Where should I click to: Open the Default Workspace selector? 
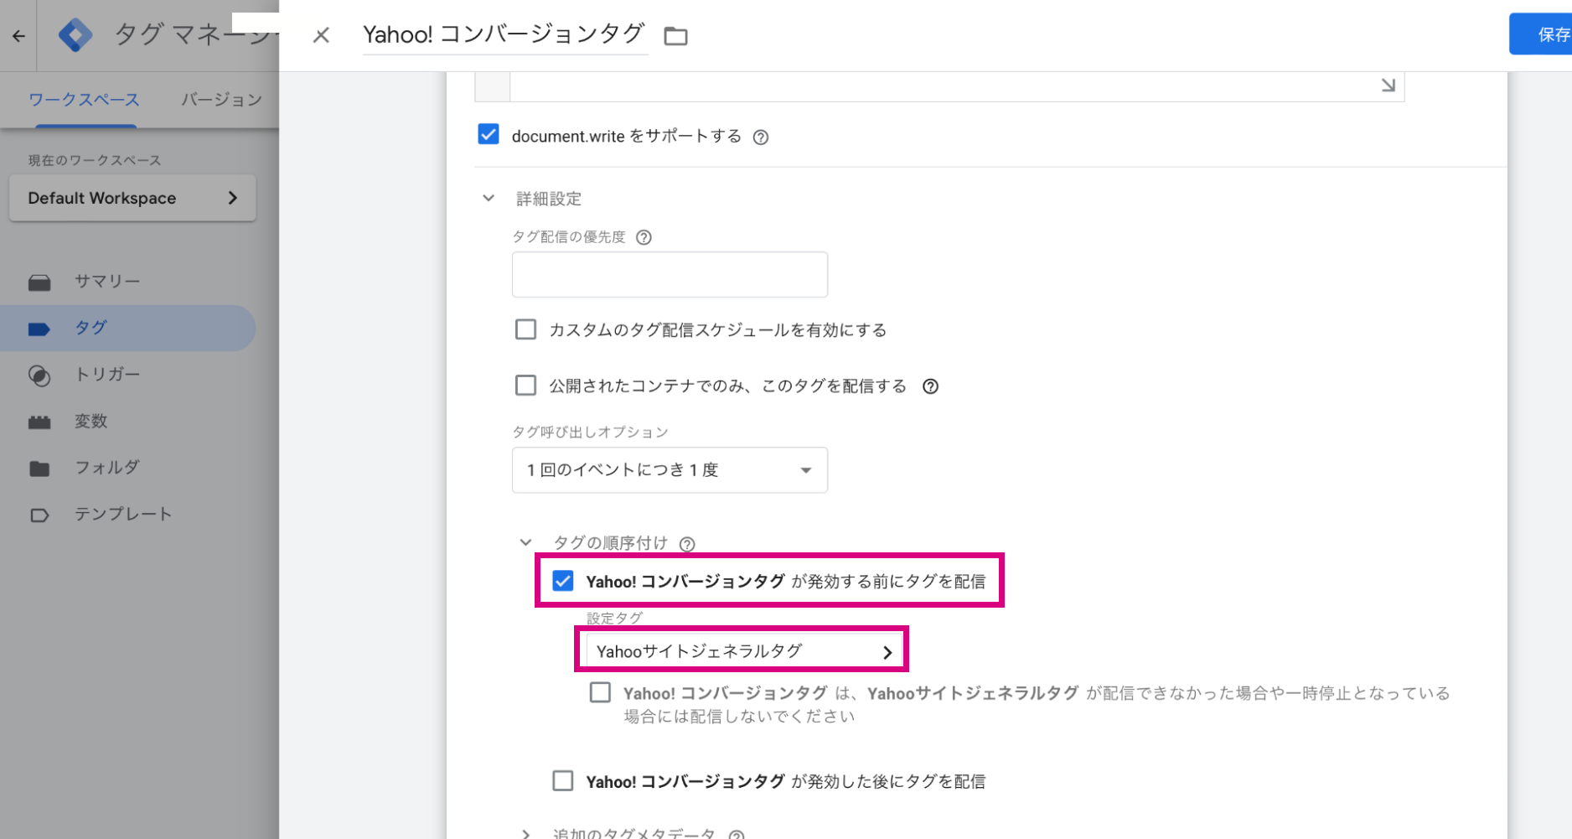click(x=132, y=199)
